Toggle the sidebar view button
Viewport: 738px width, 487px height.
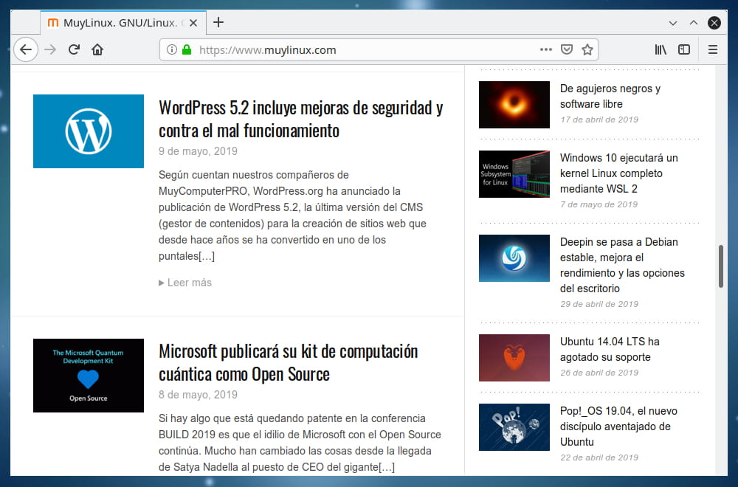point(684,49)
